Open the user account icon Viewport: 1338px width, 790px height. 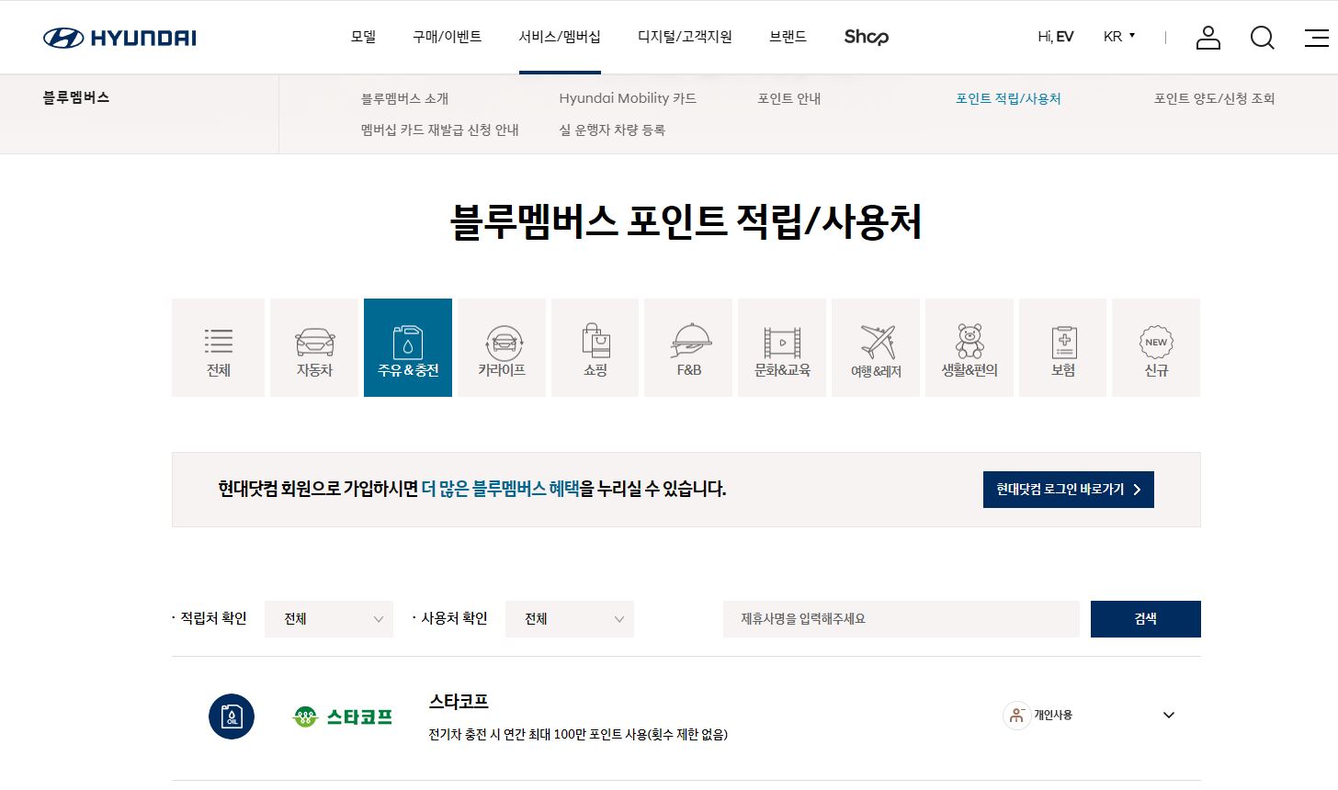1208,38
